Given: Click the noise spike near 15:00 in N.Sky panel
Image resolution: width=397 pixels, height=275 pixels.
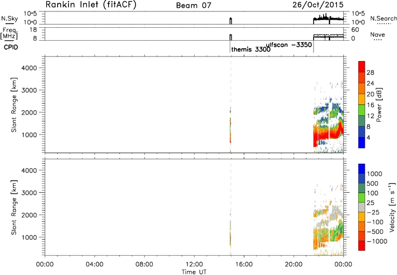Looking at the screenshot, I should pyautogui.click(x=231, y=21).
